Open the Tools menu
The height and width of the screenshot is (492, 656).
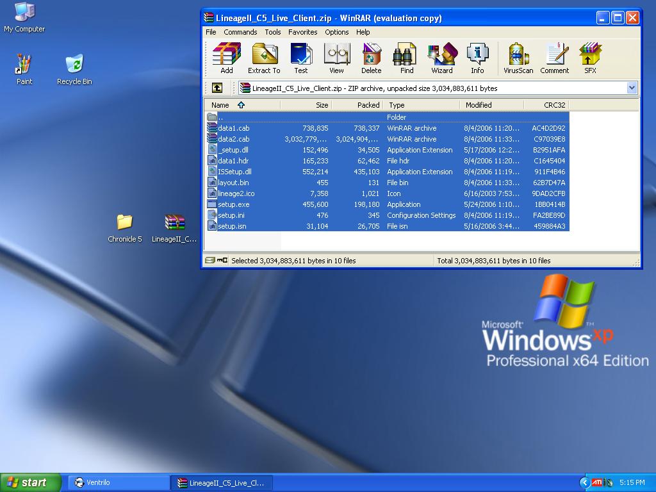pos(273,32)
